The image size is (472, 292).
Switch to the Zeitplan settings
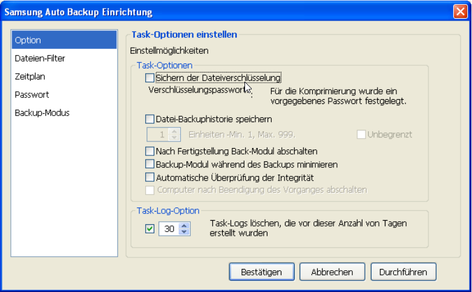click(64, 76)
